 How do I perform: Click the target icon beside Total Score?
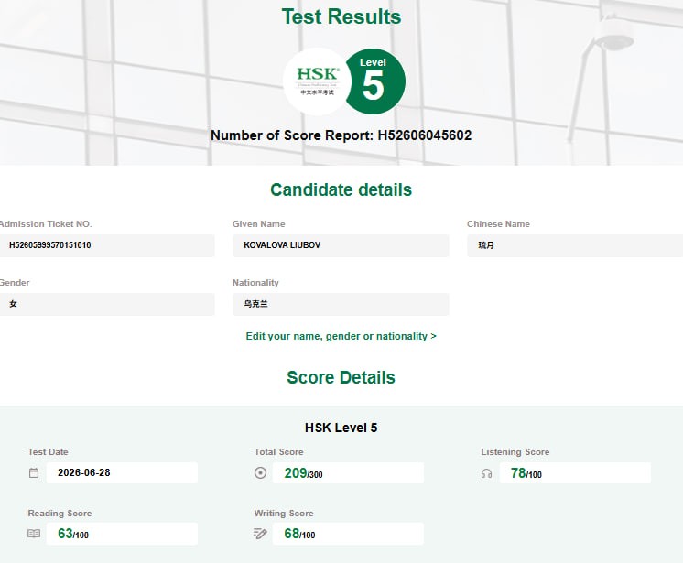261,473
